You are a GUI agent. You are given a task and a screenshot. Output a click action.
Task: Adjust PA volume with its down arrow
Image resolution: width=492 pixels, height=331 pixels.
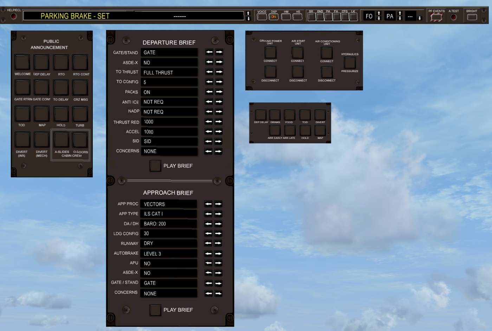tap(400, 18)
